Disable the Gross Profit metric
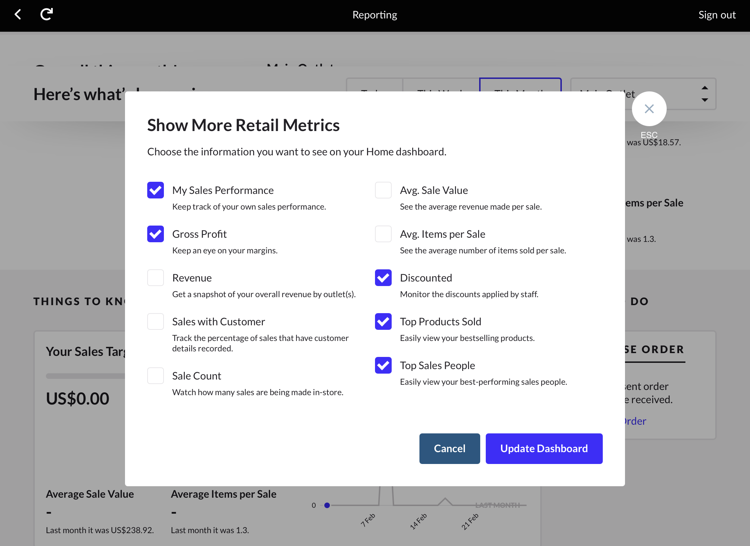 coord(155,234)
